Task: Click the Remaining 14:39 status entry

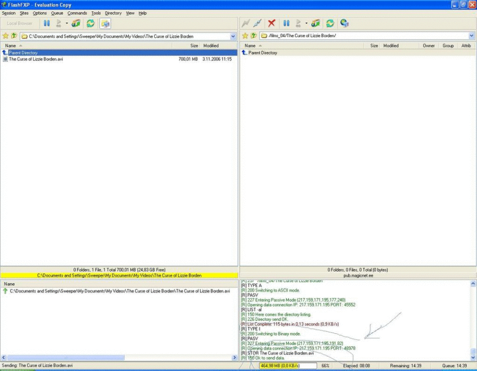Action: click(x=405, y=366)
